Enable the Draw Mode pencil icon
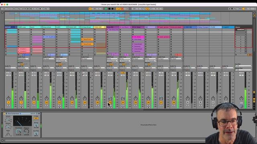Screen dimensions: 257x144 tap(229, 9)
